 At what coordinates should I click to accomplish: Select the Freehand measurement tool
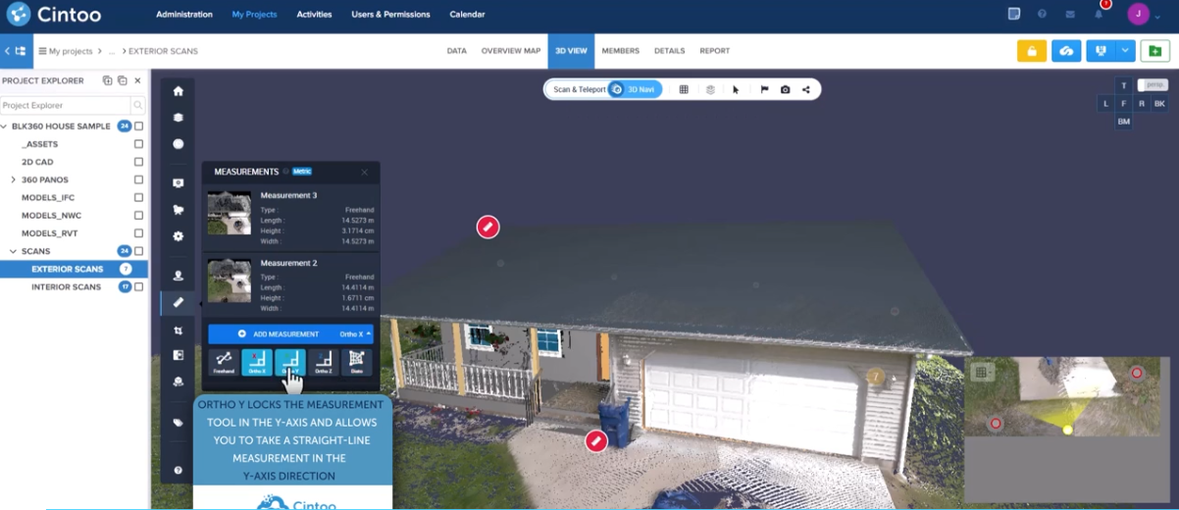click(x=224, y=361)
